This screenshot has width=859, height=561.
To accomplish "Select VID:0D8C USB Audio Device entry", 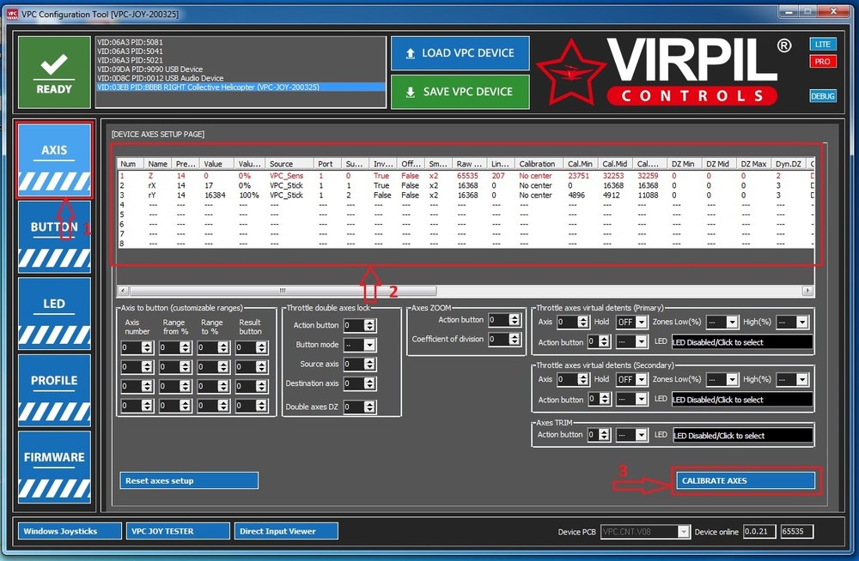I will click(241, 78).
